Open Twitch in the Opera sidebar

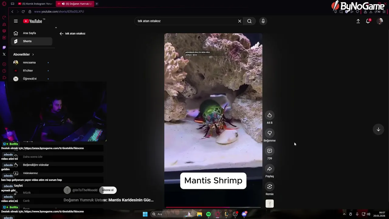(x=4, y=47)
